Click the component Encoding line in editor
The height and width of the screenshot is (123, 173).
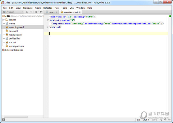point(108,24)
